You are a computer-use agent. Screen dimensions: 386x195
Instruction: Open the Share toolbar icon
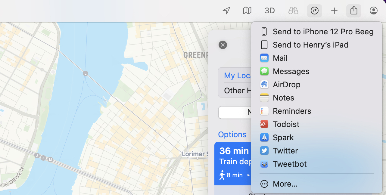[353, 11]
